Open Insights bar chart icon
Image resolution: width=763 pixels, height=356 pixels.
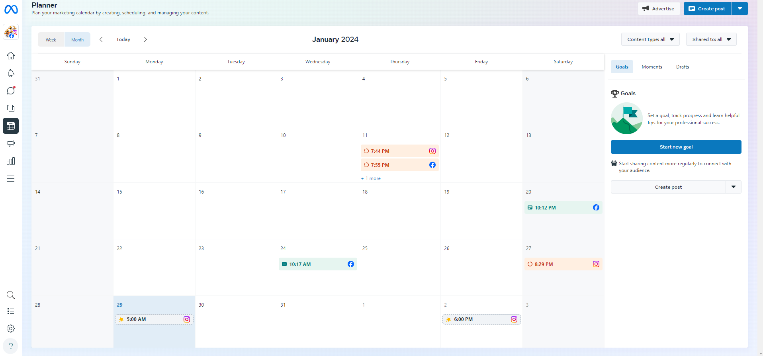click(x=11, y=161)
